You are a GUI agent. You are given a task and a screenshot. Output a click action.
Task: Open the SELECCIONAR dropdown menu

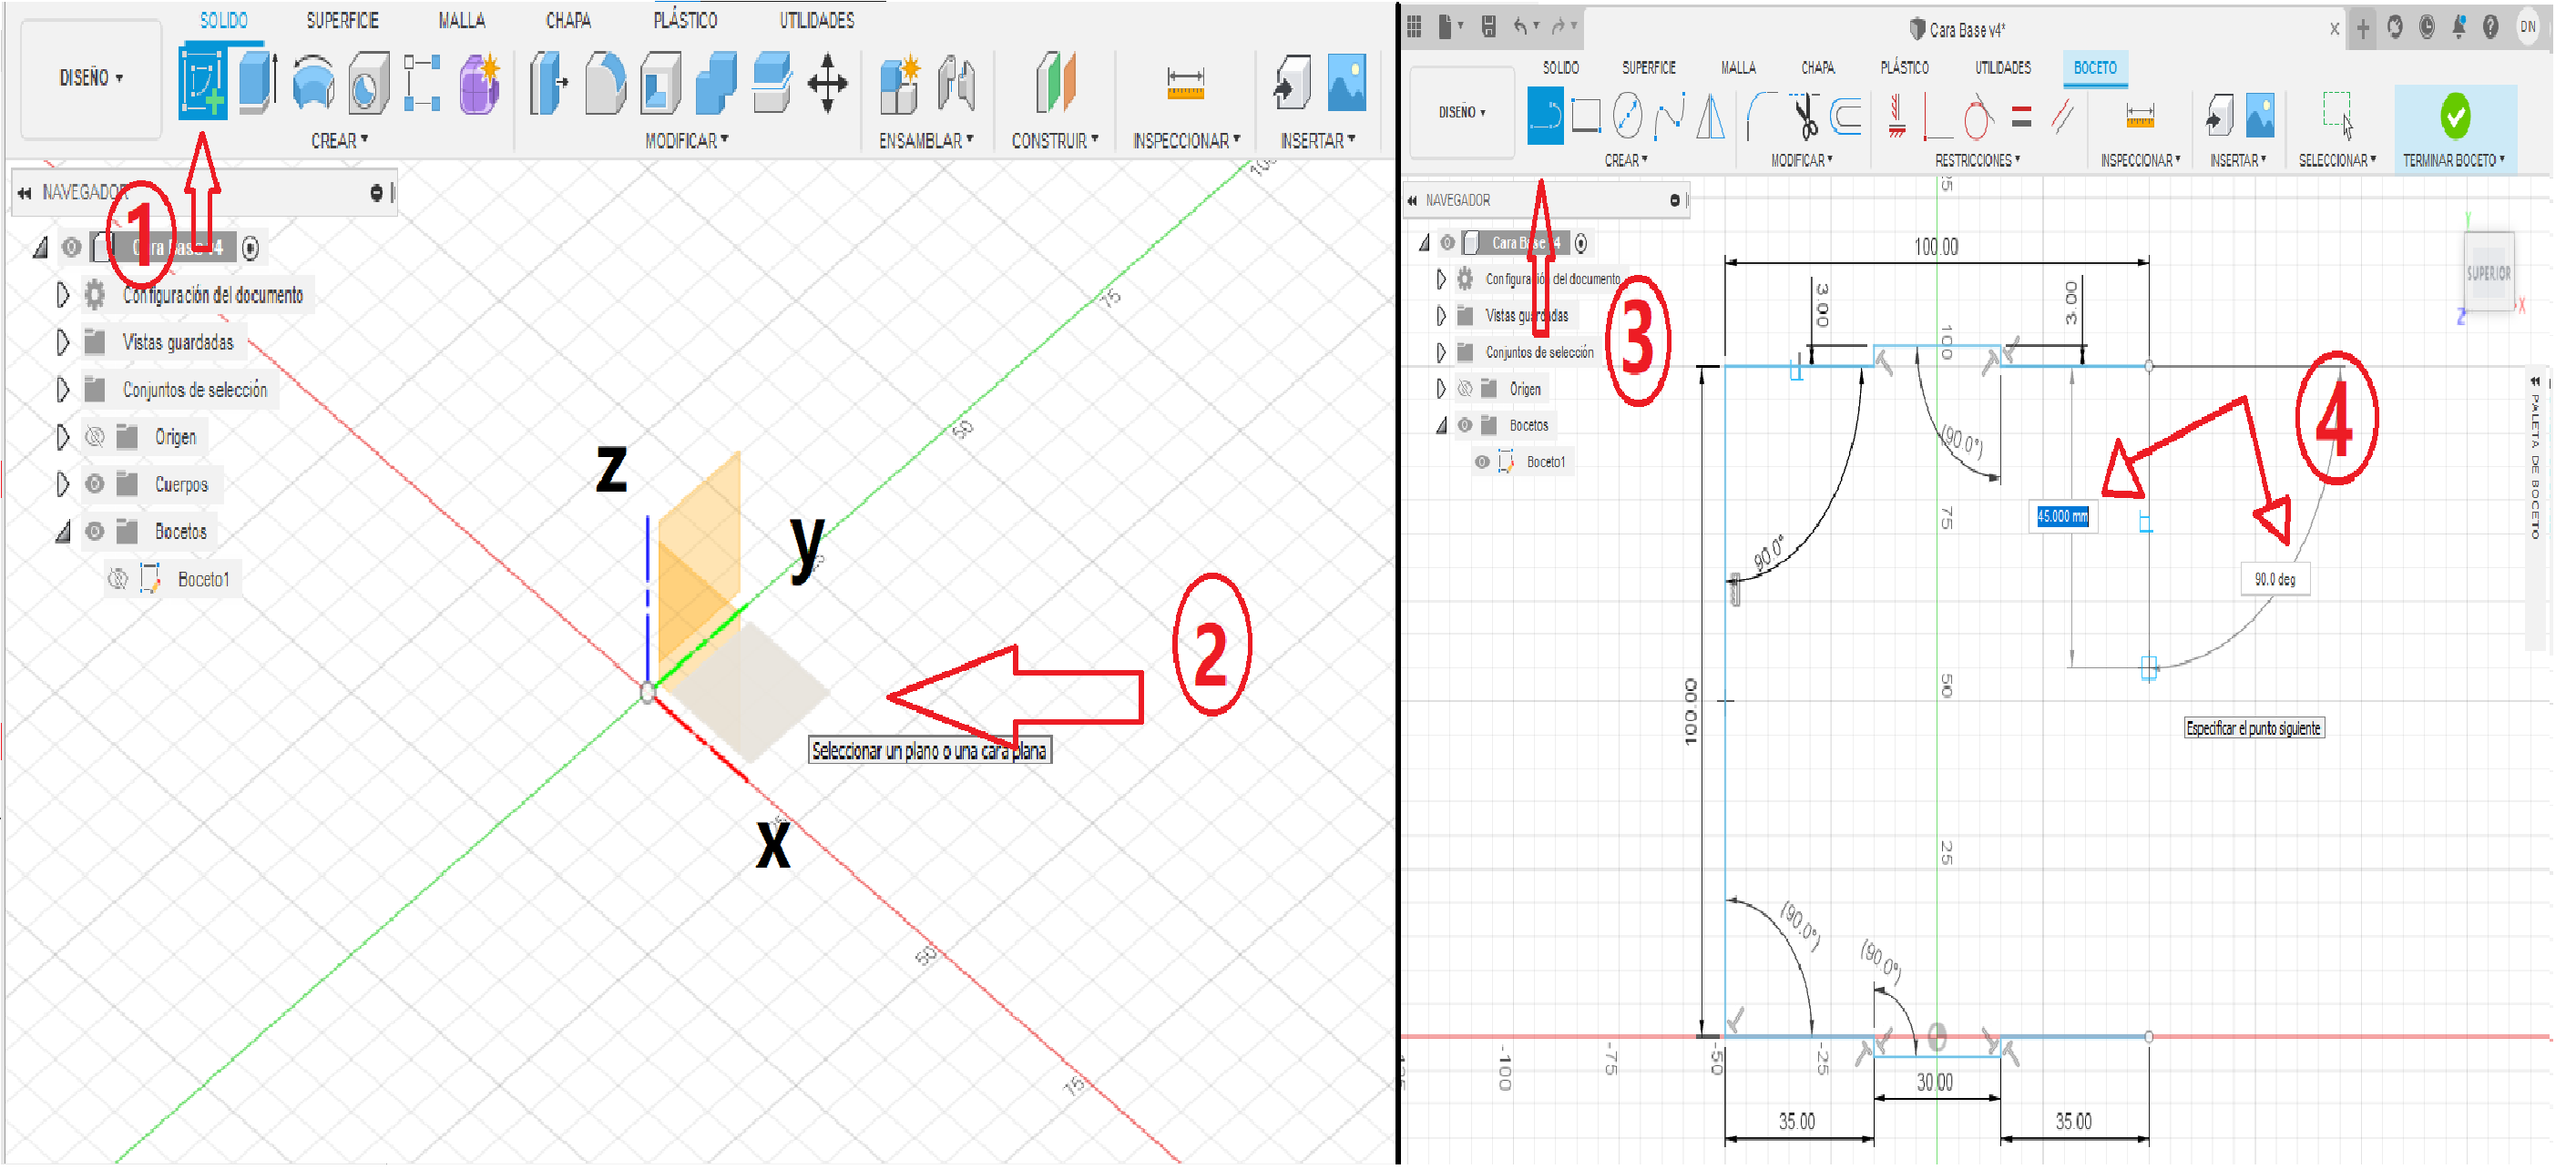tap(2339, 160)
